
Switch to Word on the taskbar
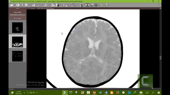tap(106, 93)
